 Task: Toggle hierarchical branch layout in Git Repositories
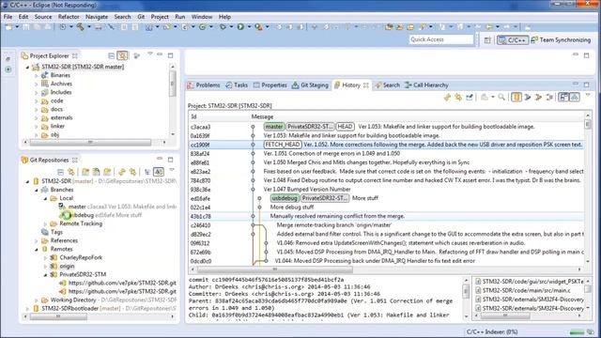point(147,172)
